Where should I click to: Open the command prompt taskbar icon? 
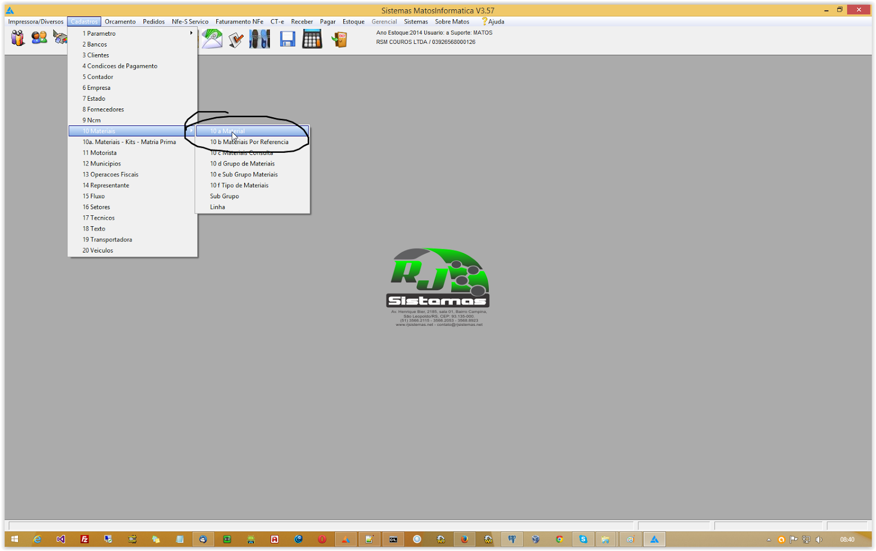click(393, 539)
